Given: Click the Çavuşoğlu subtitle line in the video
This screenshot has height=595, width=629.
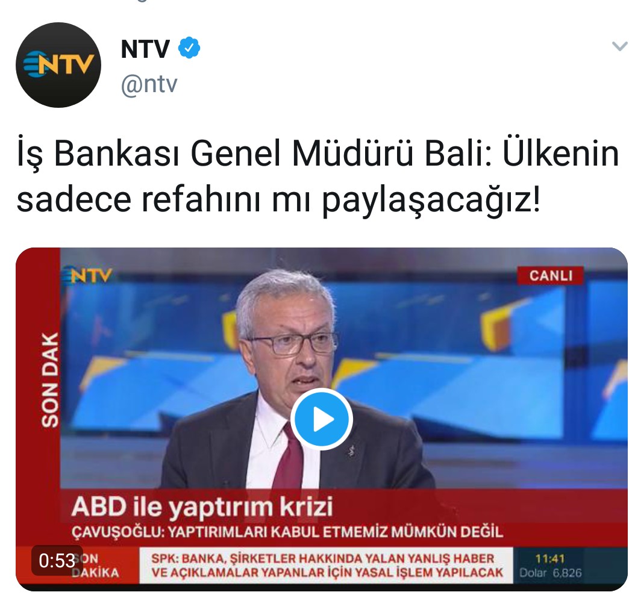Looking at the screenshot, I should coord(287,532).
